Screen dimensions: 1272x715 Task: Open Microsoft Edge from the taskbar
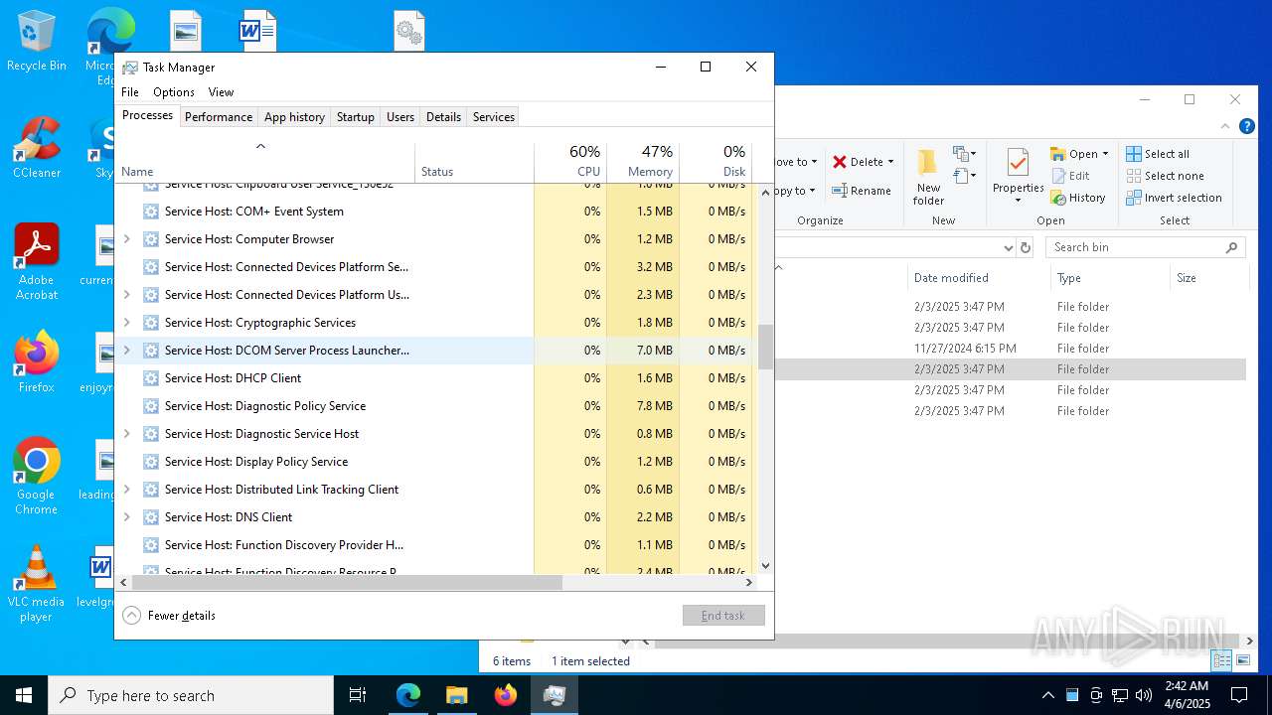tap(408, 695)
